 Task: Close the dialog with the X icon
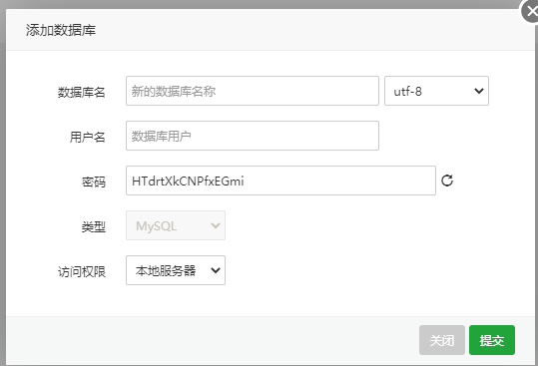coord(530,12)
